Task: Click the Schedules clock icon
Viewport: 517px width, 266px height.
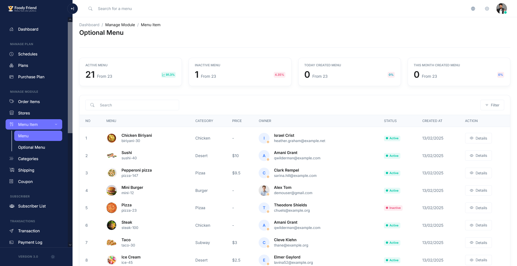Action: [11, 54]
